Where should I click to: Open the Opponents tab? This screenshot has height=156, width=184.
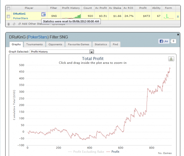(x=55, y=44)
